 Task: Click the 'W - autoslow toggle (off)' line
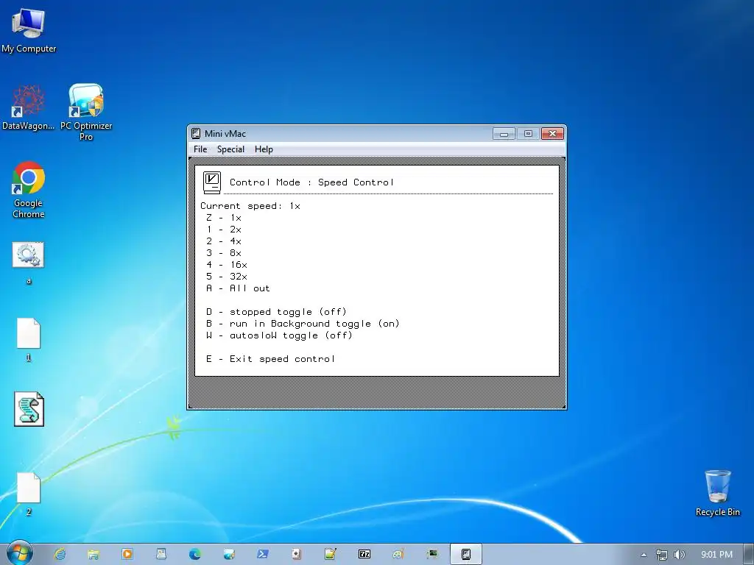(279, 335)
